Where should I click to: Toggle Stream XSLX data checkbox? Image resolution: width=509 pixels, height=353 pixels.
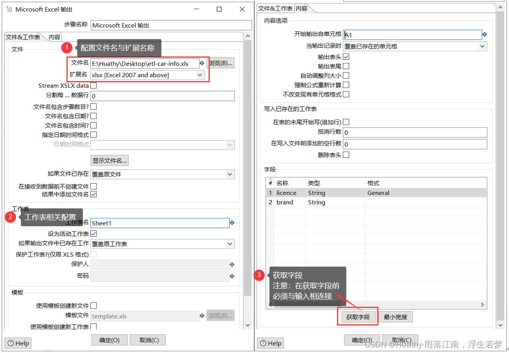coord(93,86)
